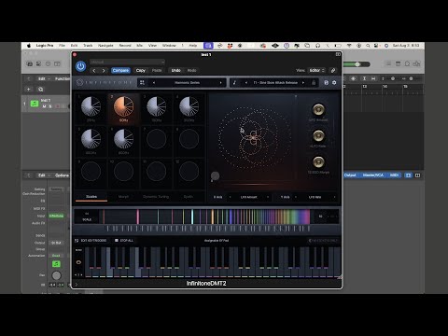The image size is (448, 336).
Task: Adjust the LFO Rate knob
Action: 318,135
